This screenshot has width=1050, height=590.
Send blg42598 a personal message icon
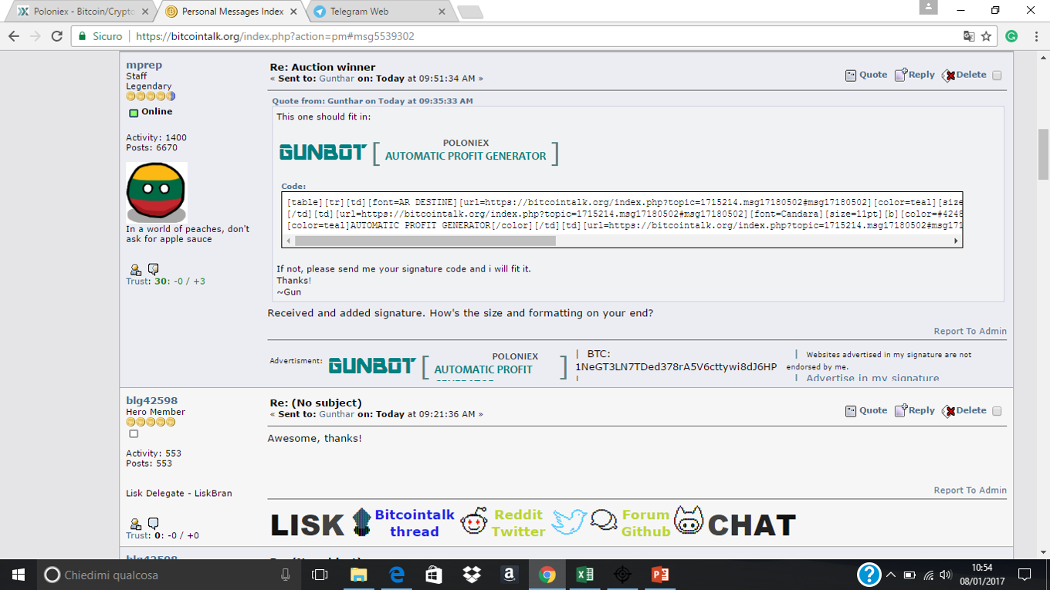pos(153,524)
